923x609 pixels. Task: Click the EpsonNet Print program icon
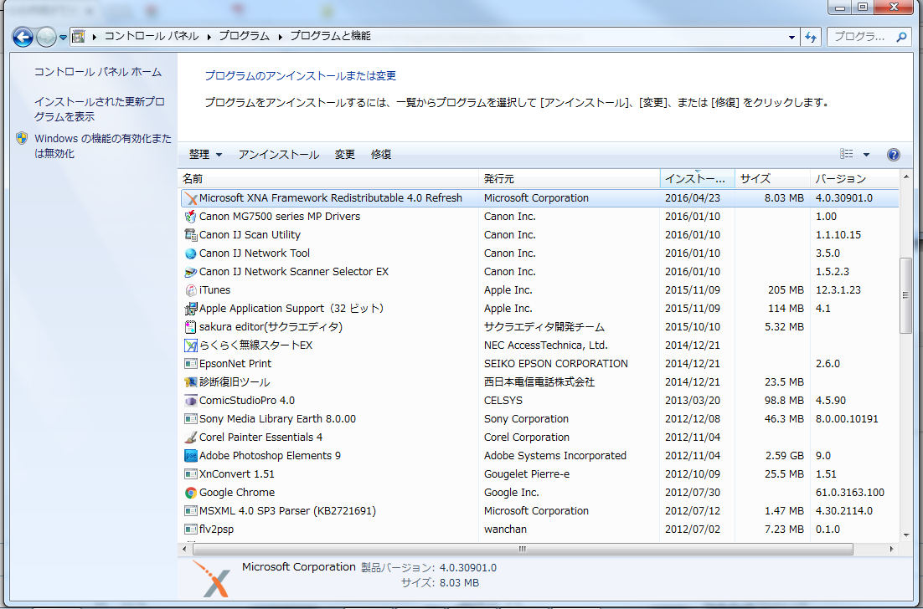(191, 364)
